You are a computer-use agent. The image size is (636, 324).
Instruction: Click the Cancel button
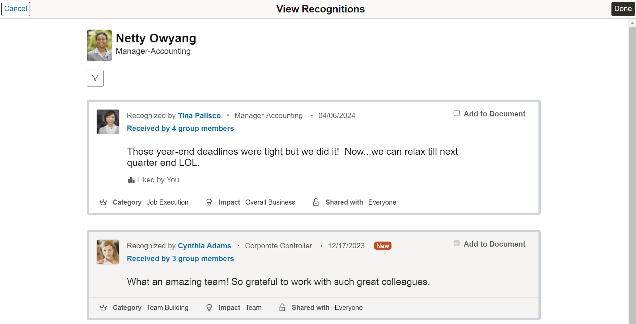(15, 9)
